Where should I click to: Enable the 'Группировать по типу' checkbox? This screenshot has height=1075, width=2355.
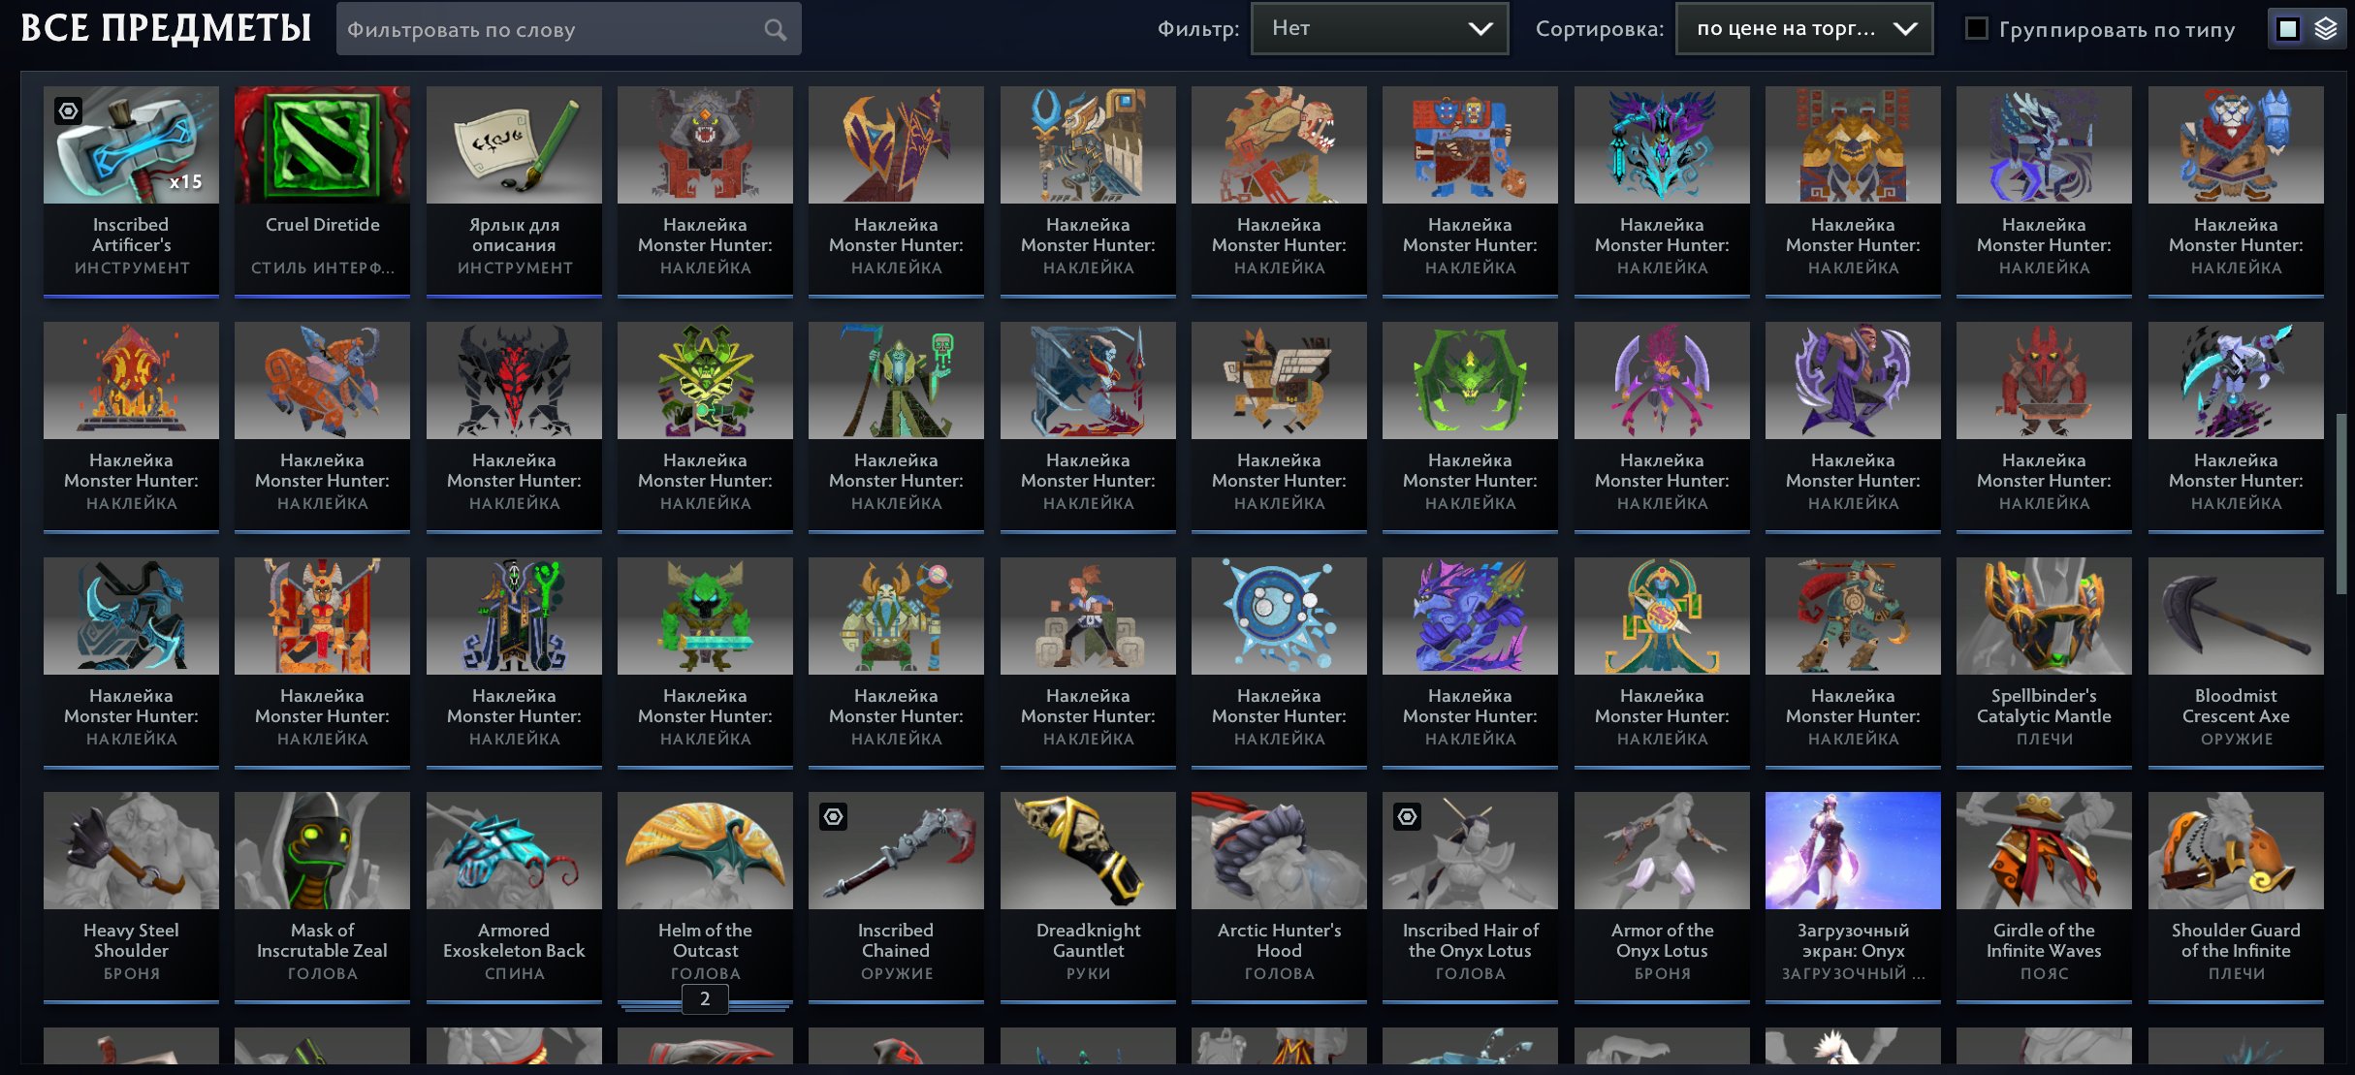[1976, 29]
